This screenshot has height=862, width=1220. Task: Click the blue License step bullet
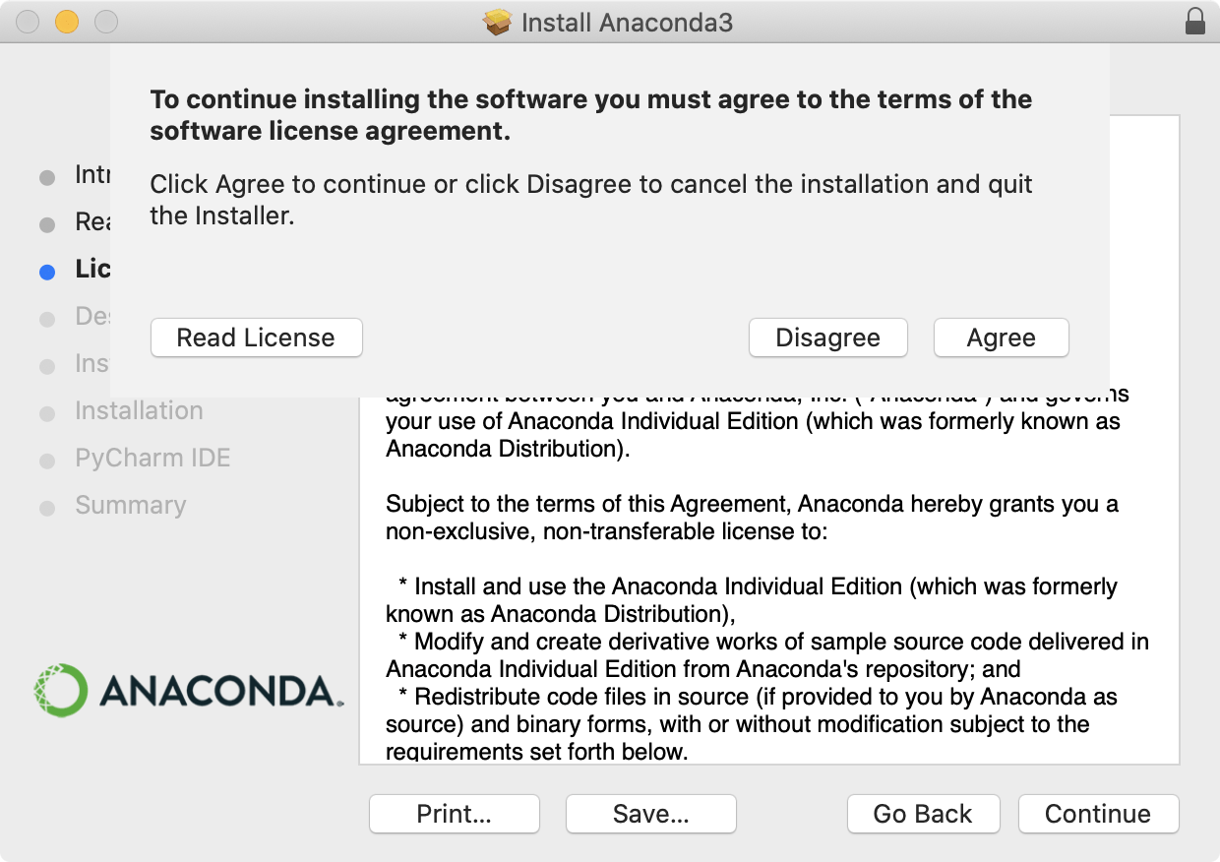47,273
